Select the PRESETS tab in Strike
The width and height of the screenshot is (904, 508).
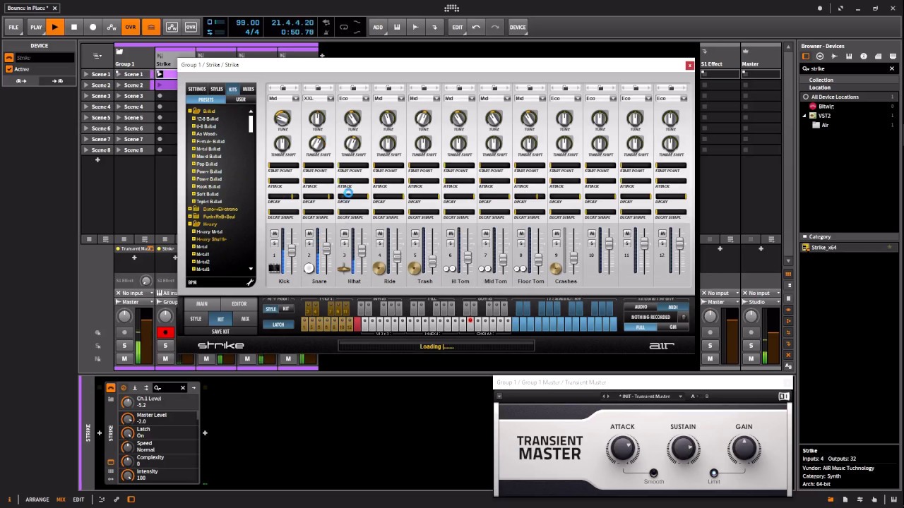click(206, 99)
